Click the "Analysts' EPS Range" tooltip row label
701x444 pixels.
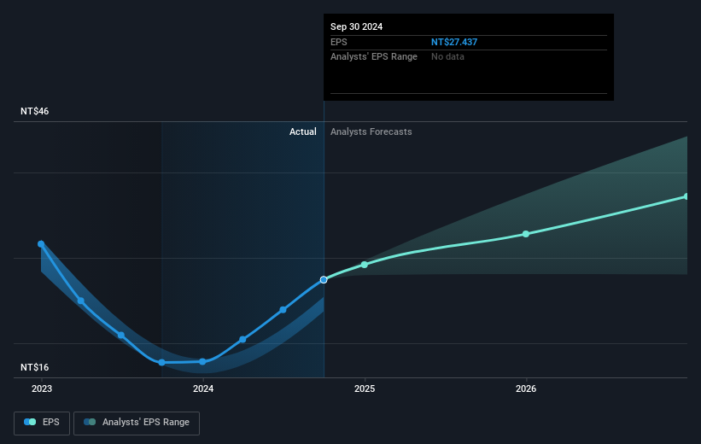(x=374, y=57)
